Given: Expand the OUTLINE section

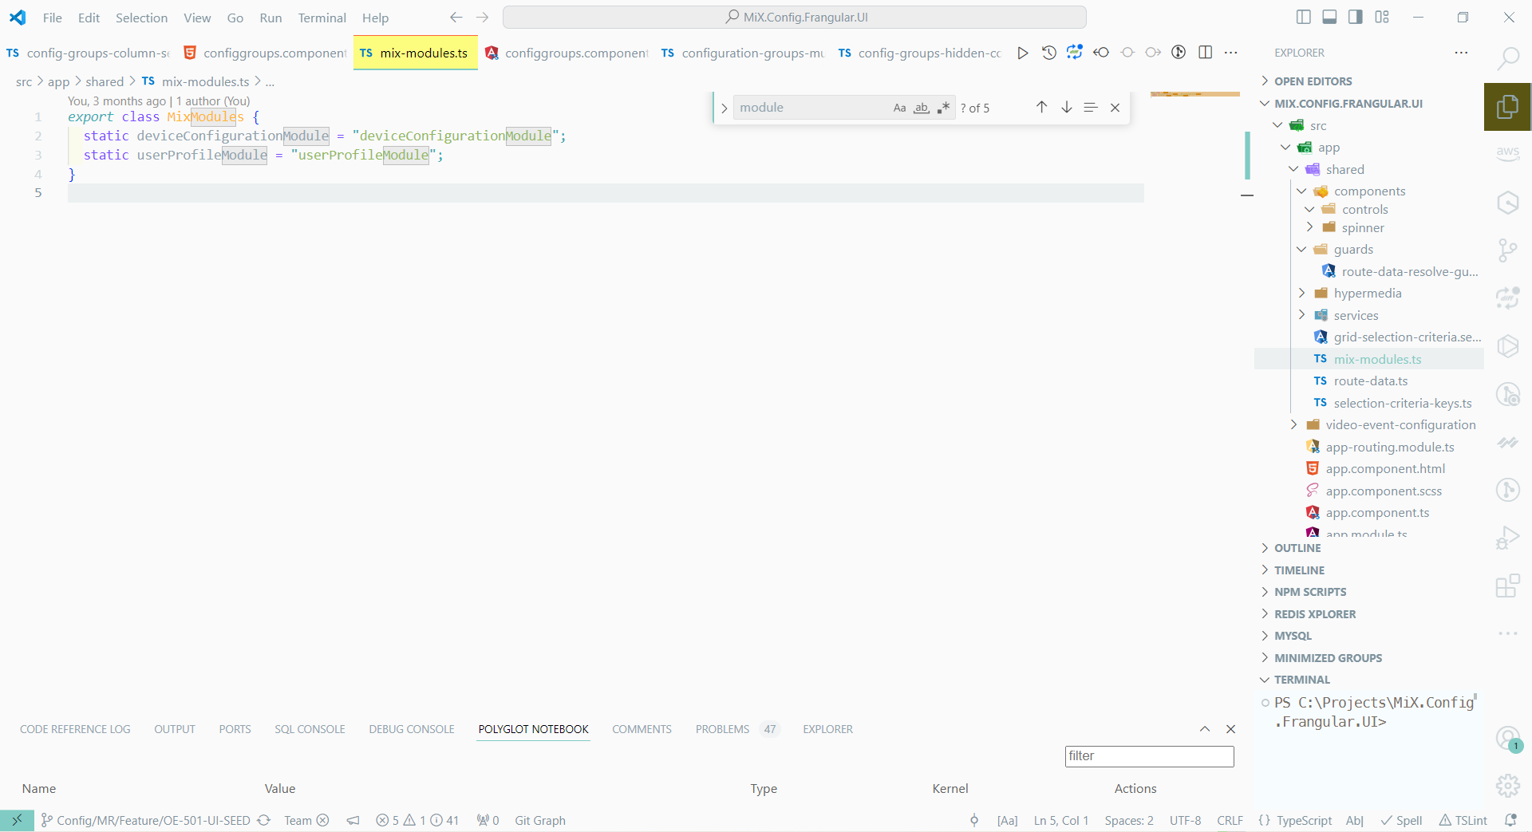Looking at the screenshot, I should click(1297, 548).
